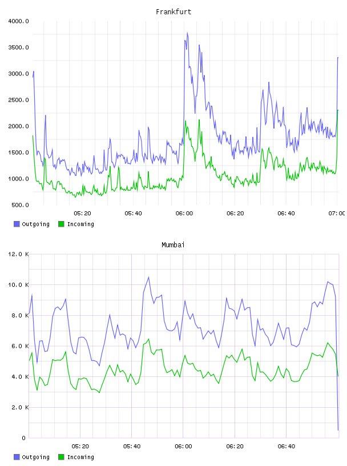Click Outgoing legend label under Mumbai chart
Image resolution: width=347 pixels, height=466 pixels.
point(35,457)
